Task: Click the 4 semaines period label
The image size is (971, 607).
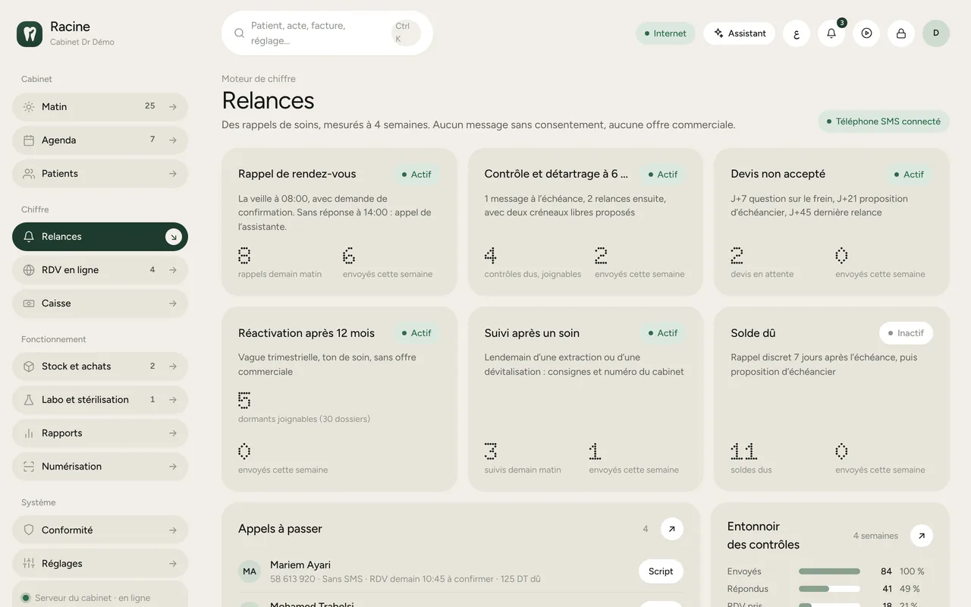Action: coord(875,536)
